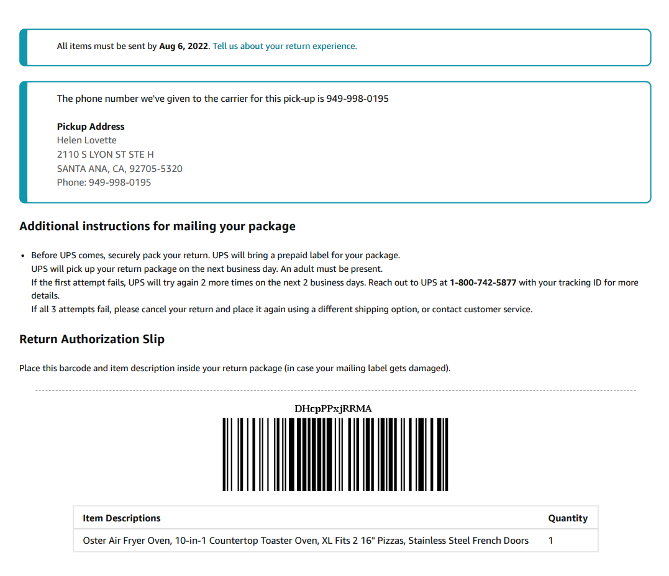Click the UPS number 1-800-742-5877
Screen dimensions: 669x576
483,282
